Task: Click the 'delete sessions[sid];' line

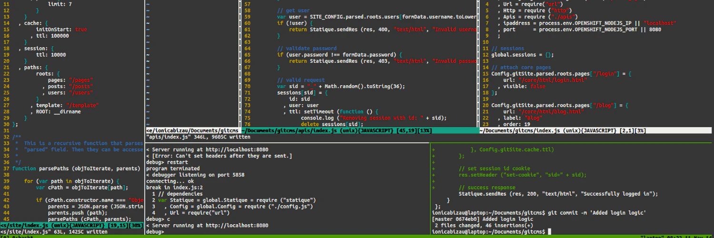Action: tap(332, 124)
